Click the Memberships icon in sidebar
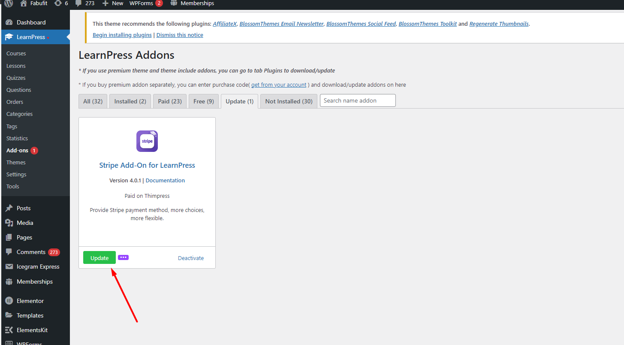The width and height of the screenshot is (624, 345). (9, 281)
